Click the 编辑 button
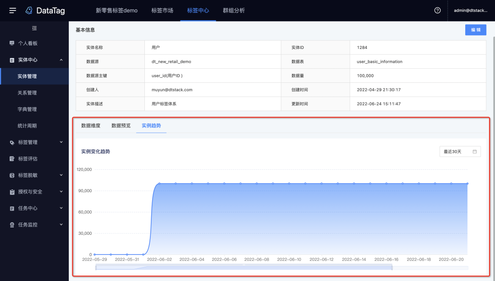 pyautogui.click(x=475, y=30)
